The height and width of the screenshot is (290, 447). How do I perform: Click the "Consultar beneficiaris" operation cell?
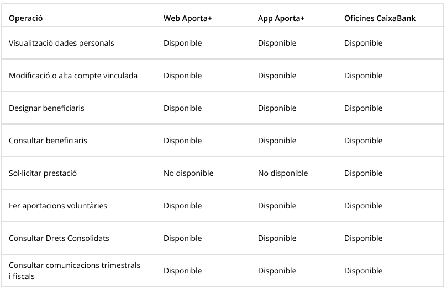point(48,141)
